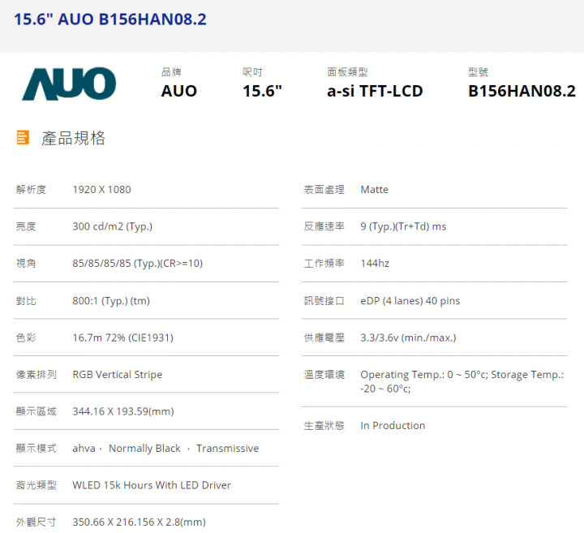Click the 顯示區域 row label
The height and width of the screenshot is (533, 584).
[x=36, y=411]
